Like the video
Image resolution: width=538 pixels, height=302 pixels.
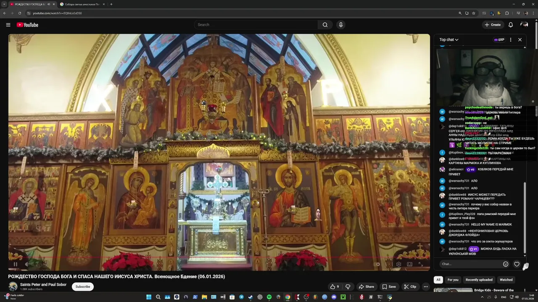(335, 286)
